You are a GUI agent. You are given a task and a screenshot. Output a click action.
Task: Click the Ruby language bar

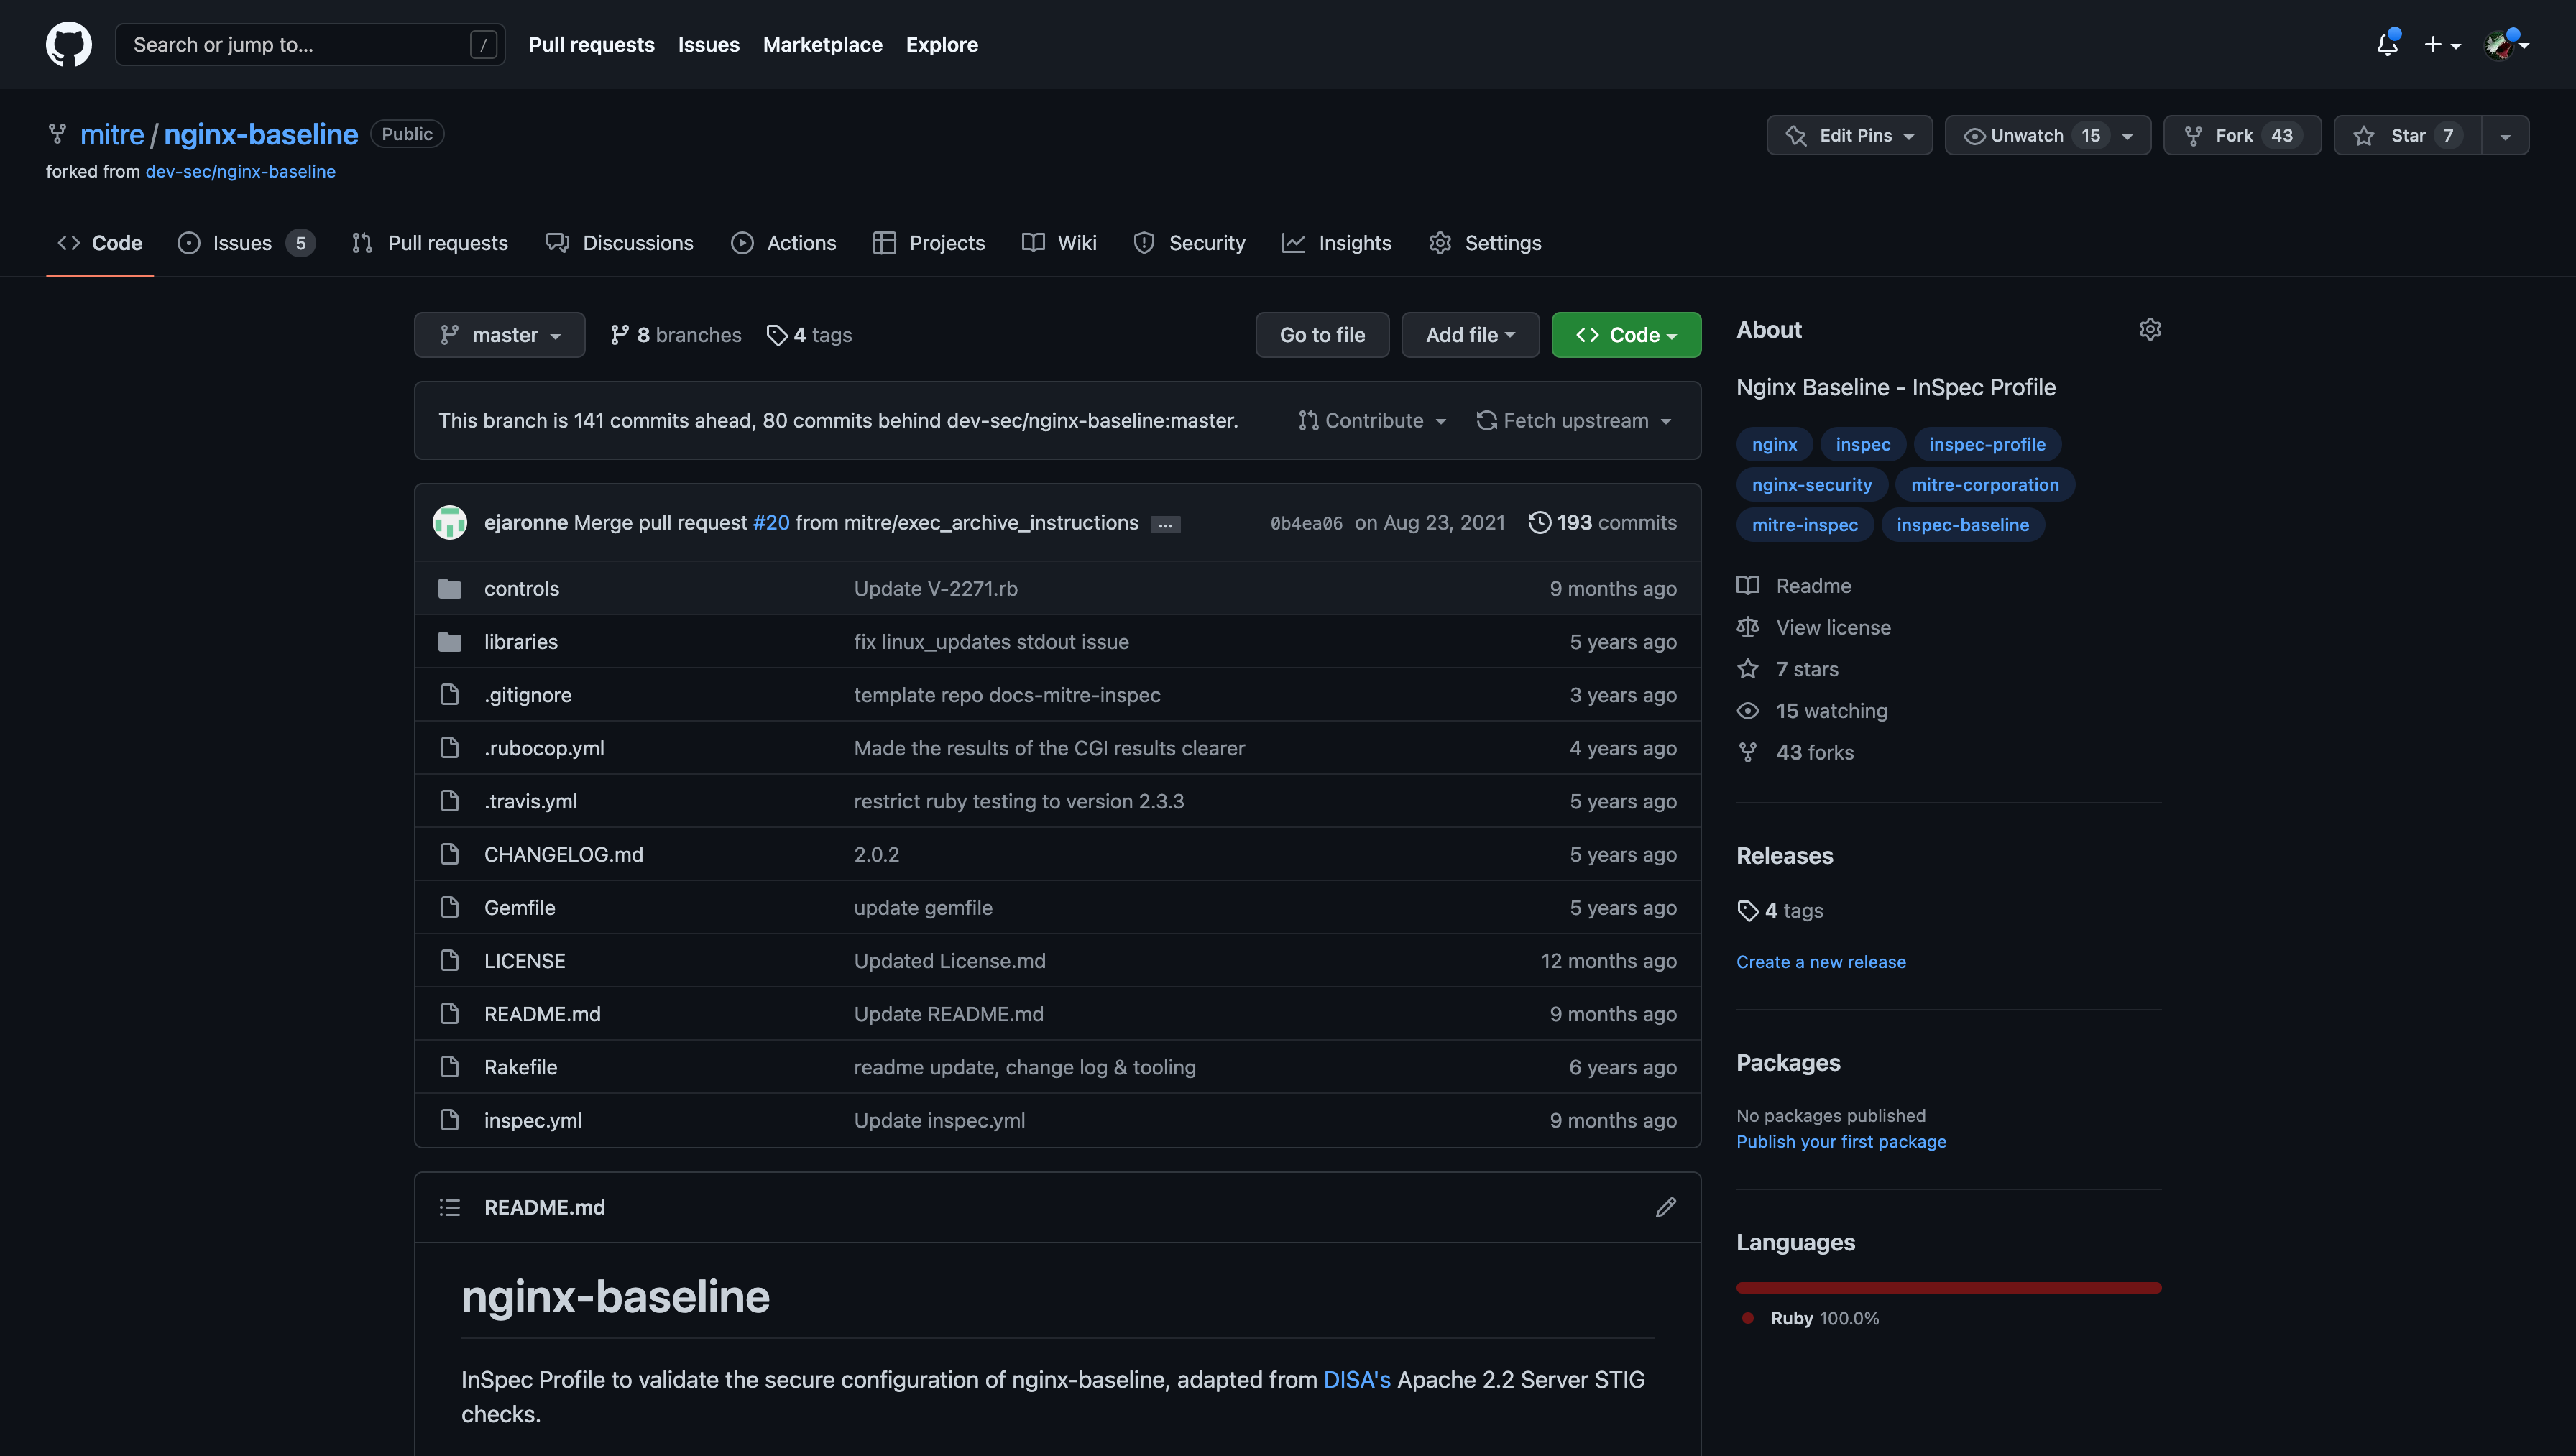[1949, 1288]
